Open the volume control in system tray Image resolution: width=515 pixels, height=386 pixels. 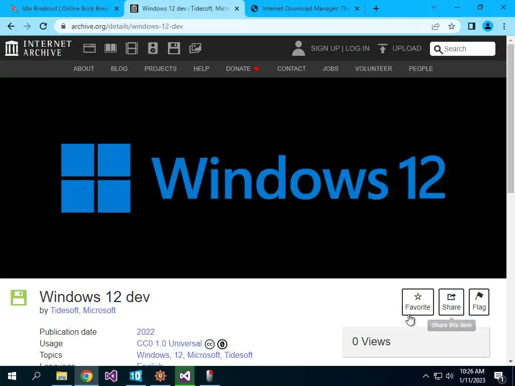point(450,376)
